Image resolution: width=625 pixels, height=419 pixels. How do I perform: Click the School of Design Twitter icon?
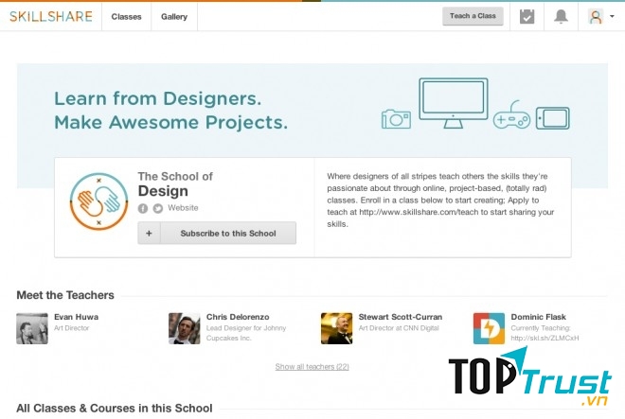click(157, 207)
